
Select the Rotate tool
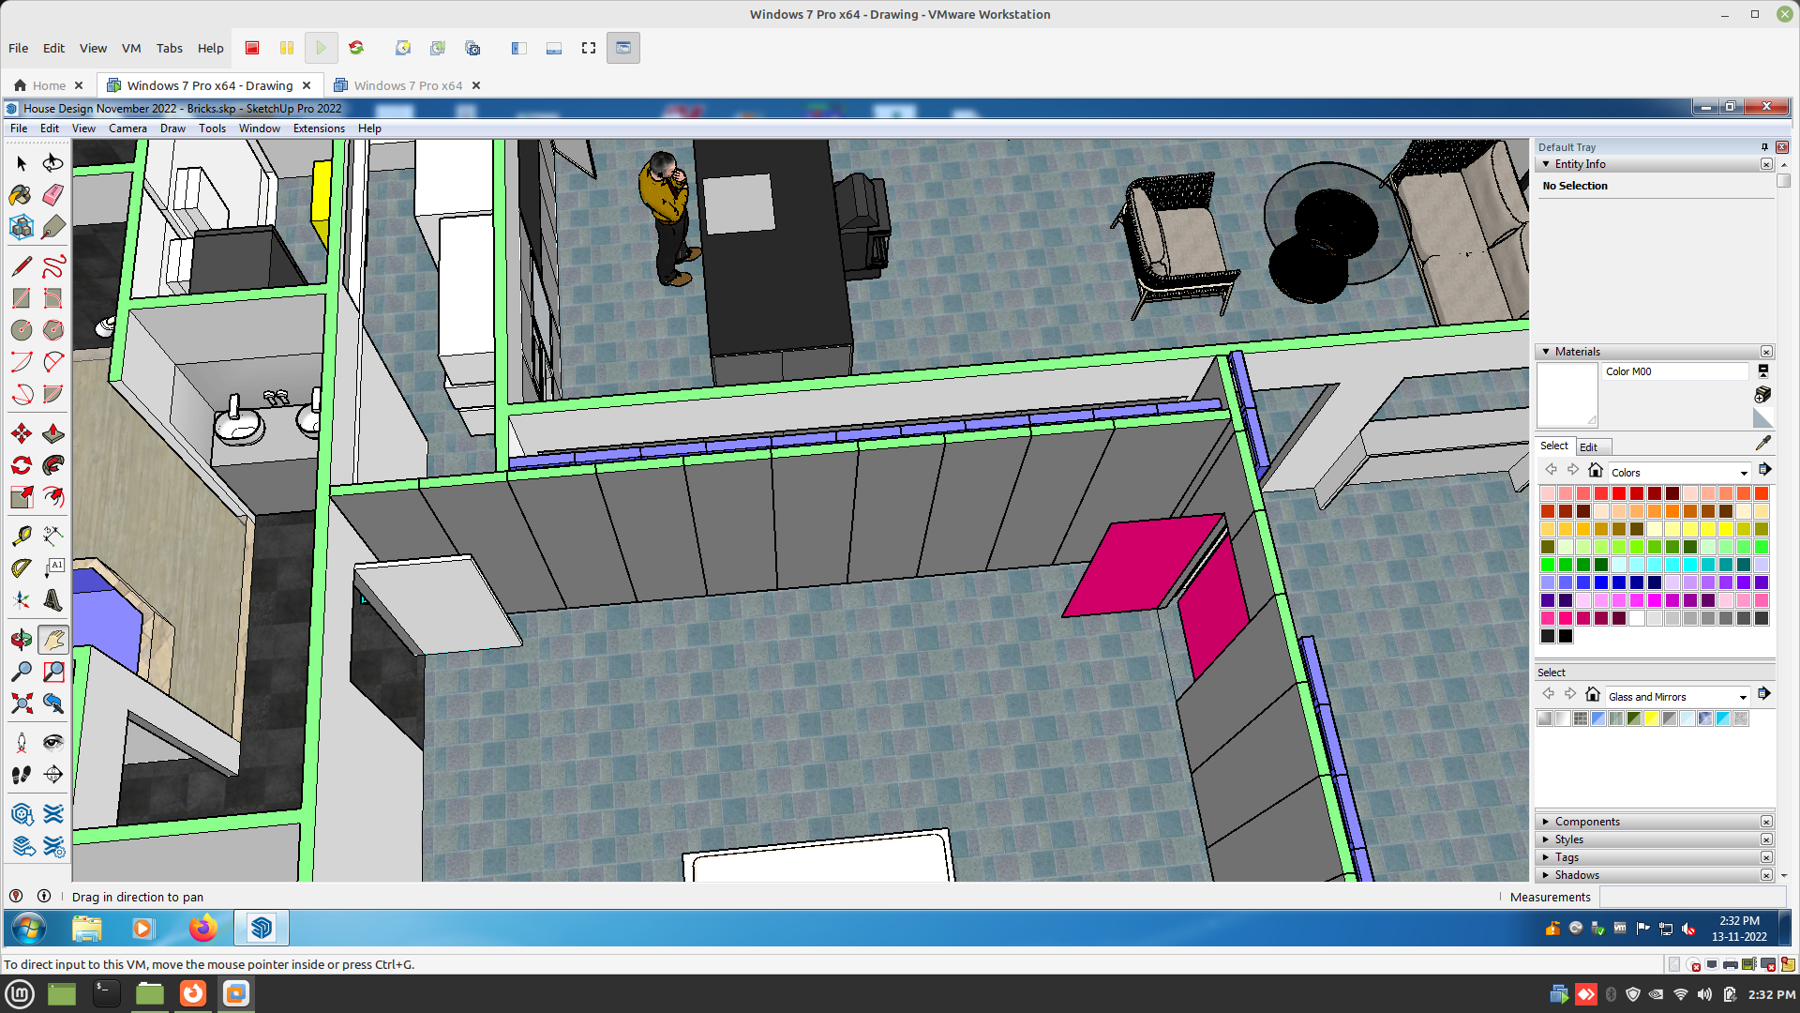tap(21, 465)
